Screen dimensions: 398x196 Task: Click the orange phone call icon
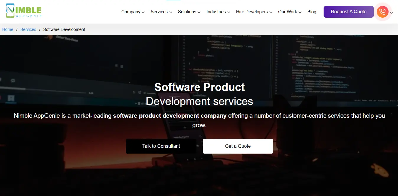click(x=382, y=12)
